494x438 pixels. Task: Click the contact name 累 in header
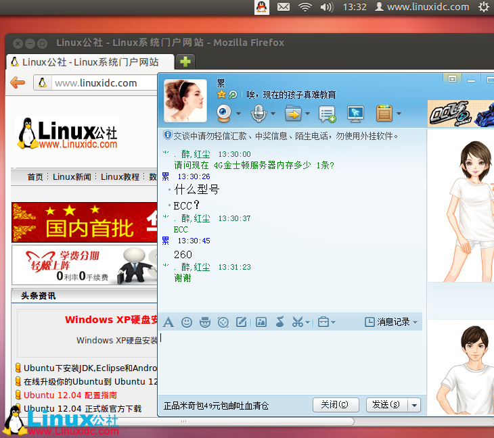coord(221,83)
